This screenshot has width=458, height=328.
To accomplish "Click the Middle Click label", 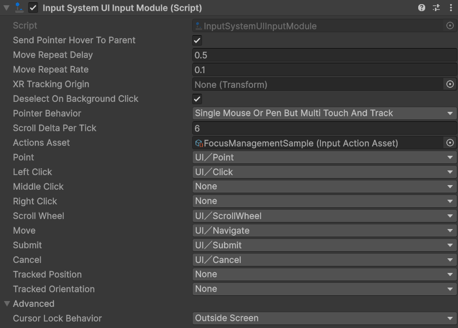I will tap(38, 186).
